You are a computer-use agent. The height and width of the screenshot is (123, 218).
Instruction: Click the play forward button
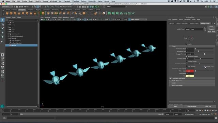[x=208, y=110]
